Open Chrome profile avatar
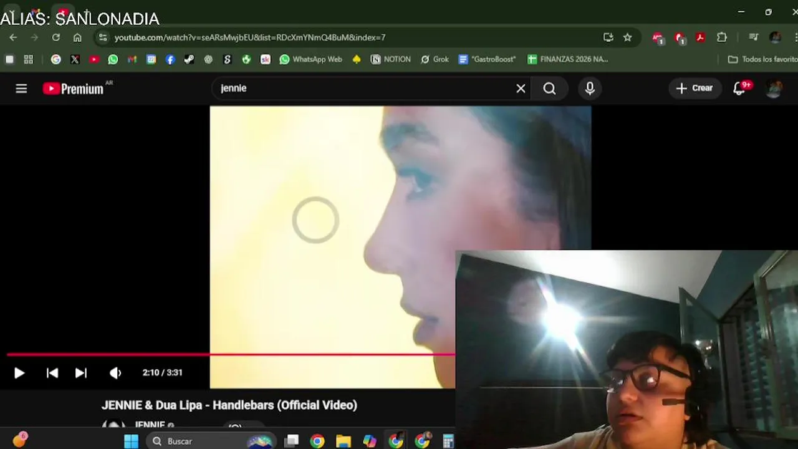This screenshot has width=798, height=449. pos(775,37)
